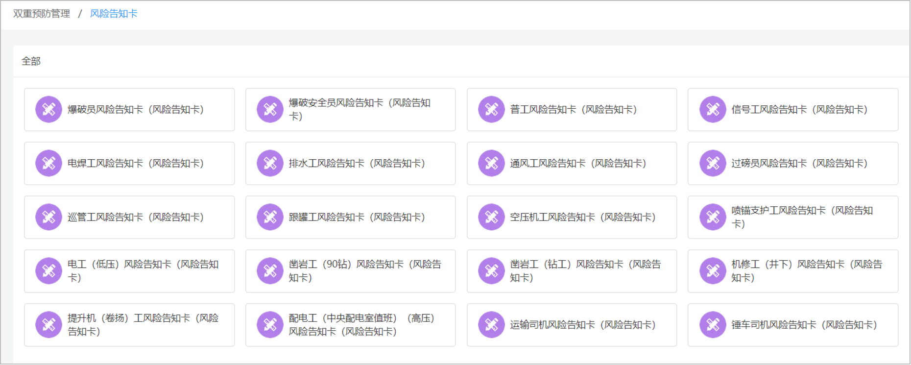
Task: Open the 机修工（井下）风险告知卡 card
Action: point(807,271)
